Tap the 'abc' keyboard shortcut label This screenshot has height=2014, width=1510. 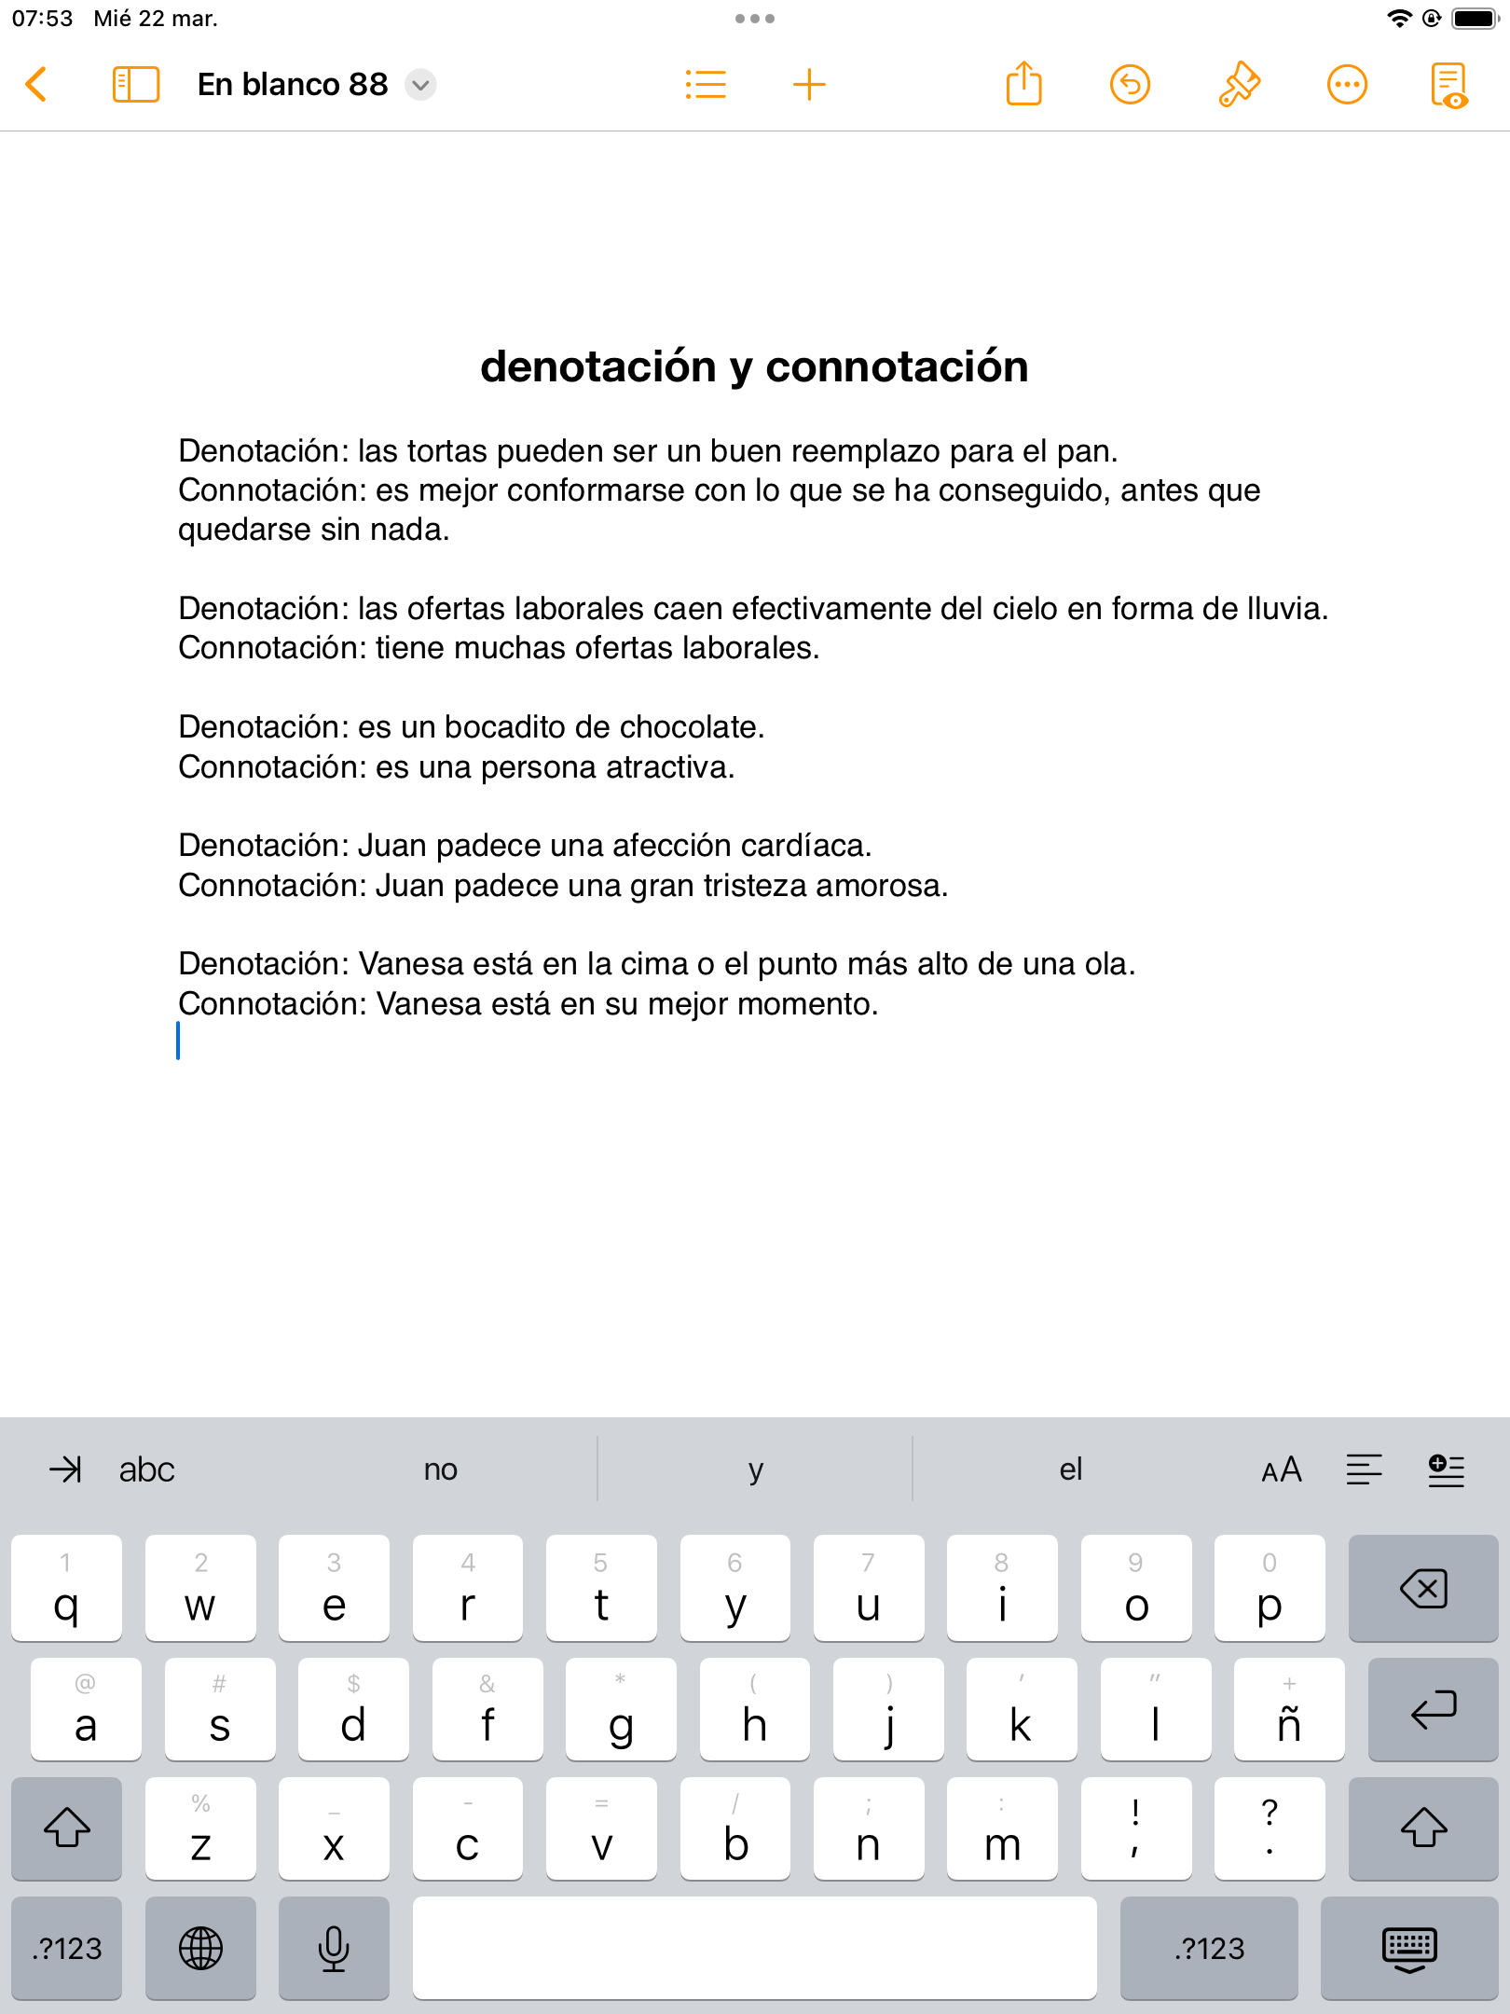(x=146, y=1469)
